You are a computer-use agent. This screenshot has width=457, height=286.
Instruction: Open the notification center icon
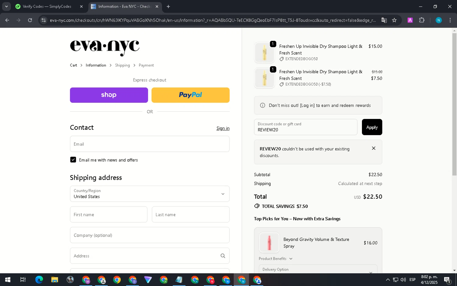click(447, 280)
